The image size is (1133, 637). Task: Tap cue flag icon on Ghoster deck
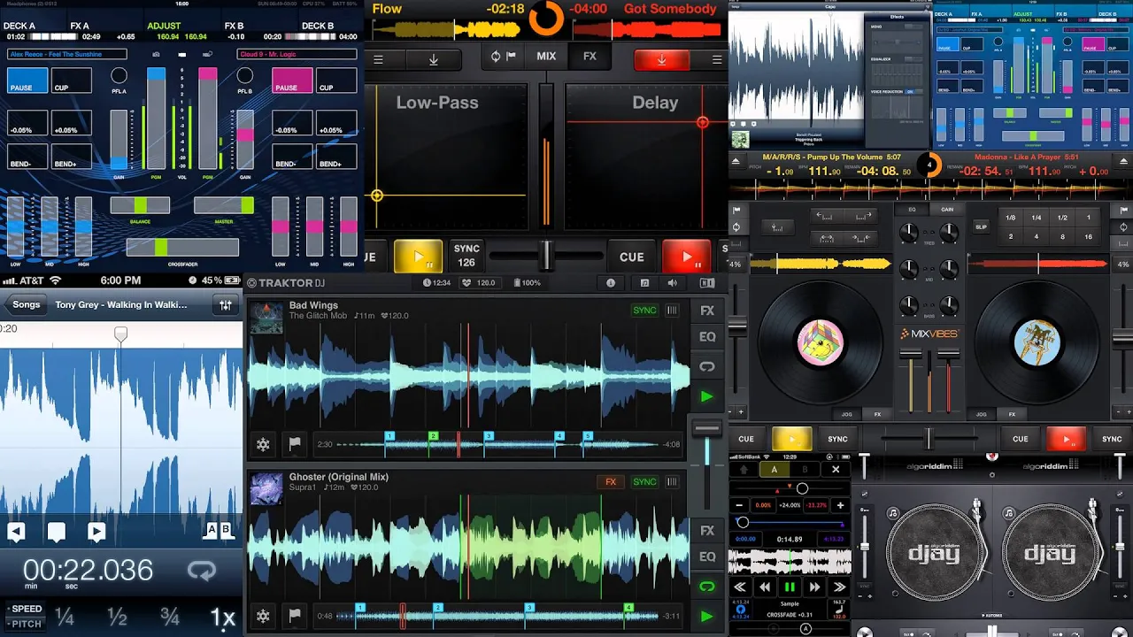[295, 616]
